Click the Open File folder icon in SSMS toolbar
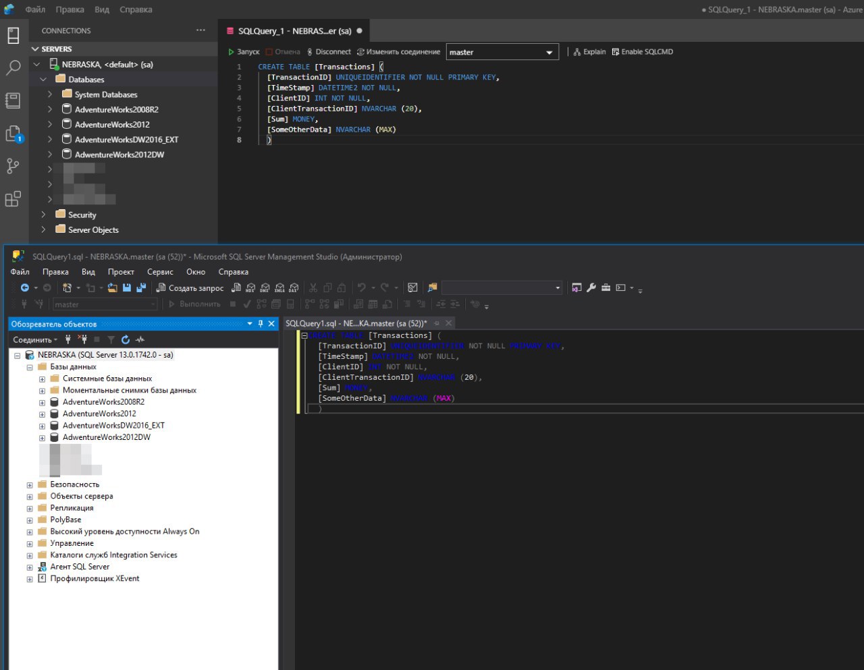The image size is (864, 670). click(x=112, y=288)
